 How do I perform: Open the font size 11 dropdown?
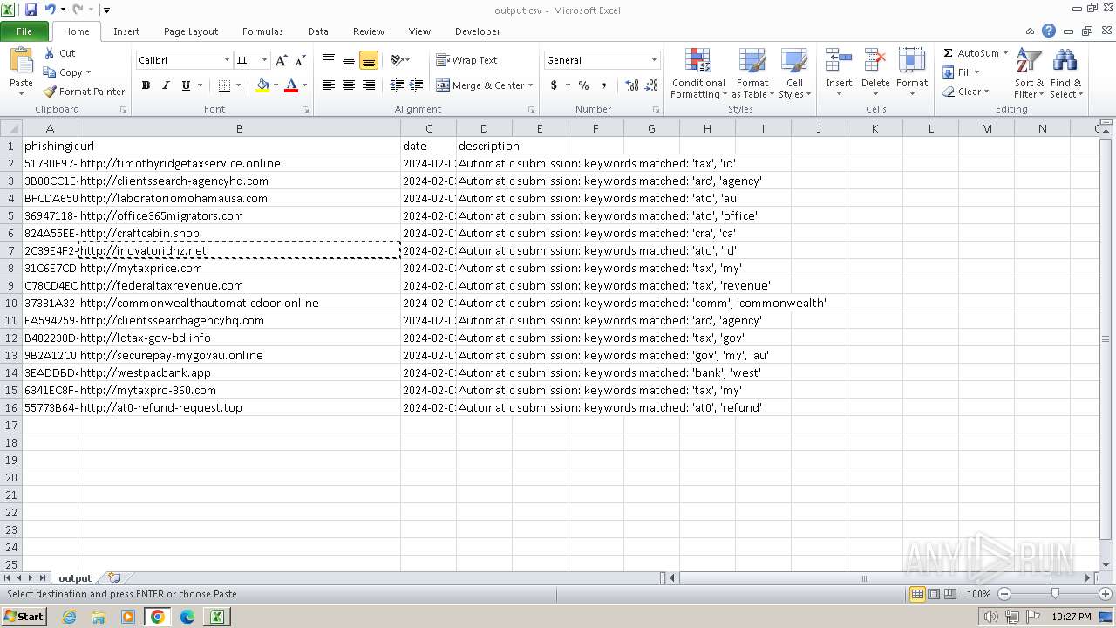[265, 60]
